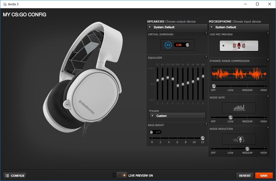Click the Arctis 3 headset image

[83, 79]
